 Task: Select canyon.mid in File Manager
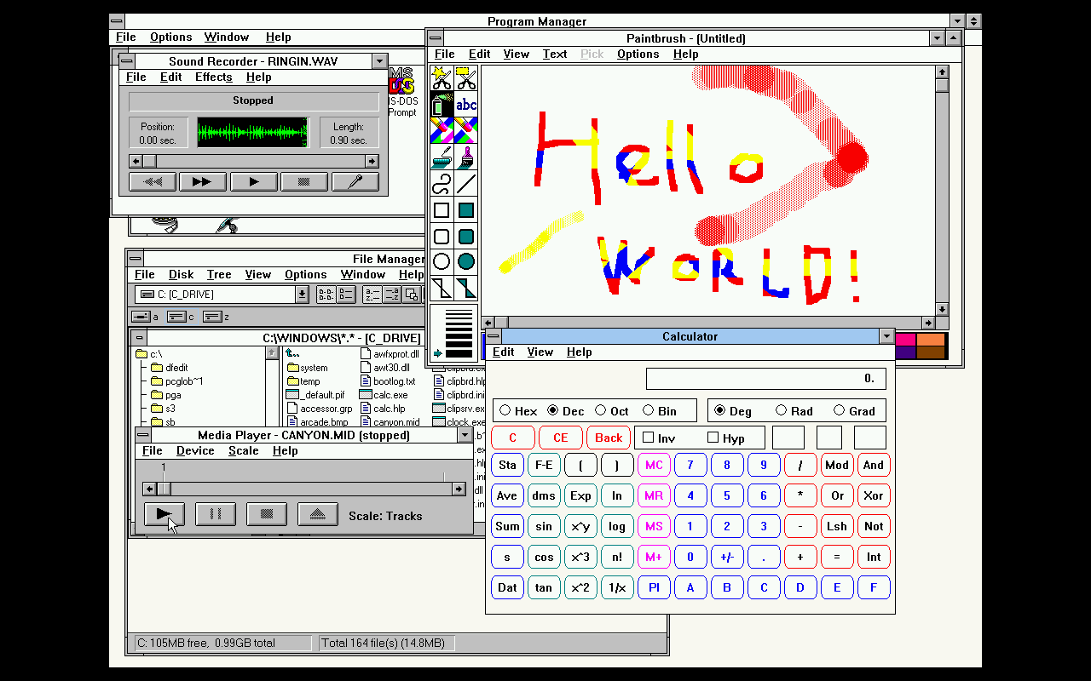click(x=390, y=422)
